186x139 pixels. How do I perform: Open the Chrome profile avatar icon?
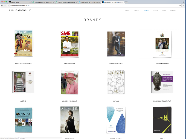click(x=184, y=2)
